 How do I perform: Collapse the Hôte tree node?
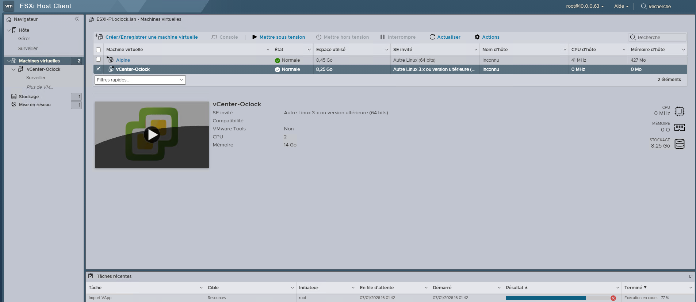pyautogui.click(x=9, y=30)
